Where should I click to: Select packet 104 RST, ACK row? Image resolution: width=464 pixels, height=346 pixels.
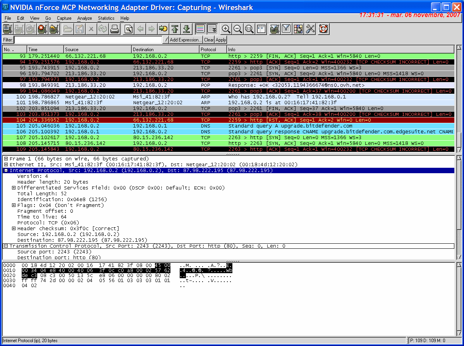(229, 120)
